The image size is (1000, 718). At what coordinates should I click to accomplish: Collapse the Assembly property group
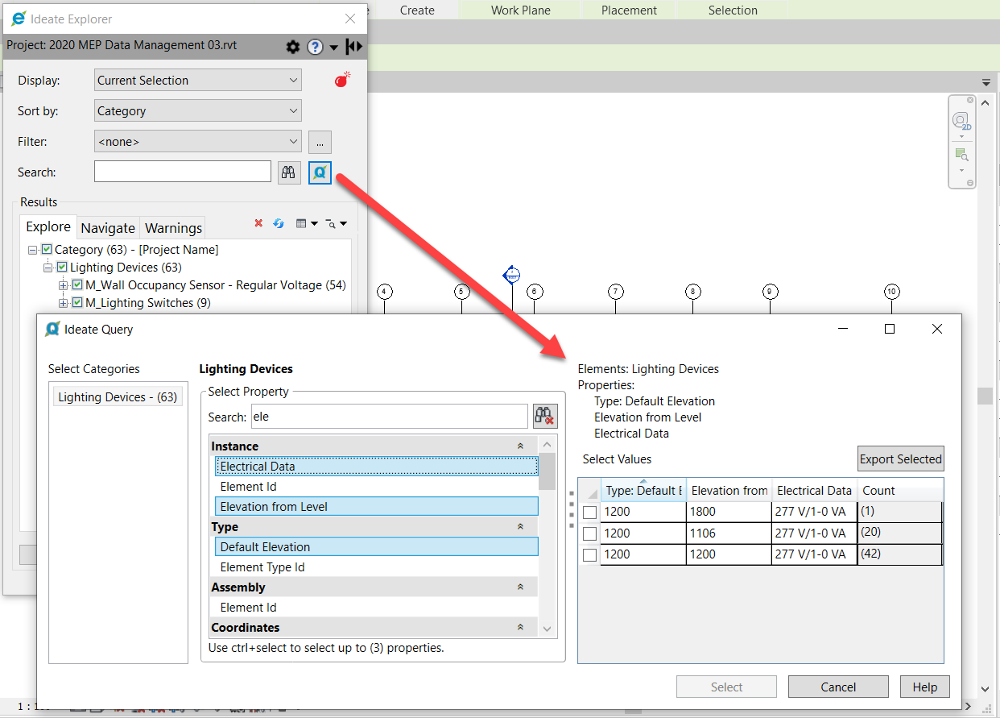(x=520, y=587)
